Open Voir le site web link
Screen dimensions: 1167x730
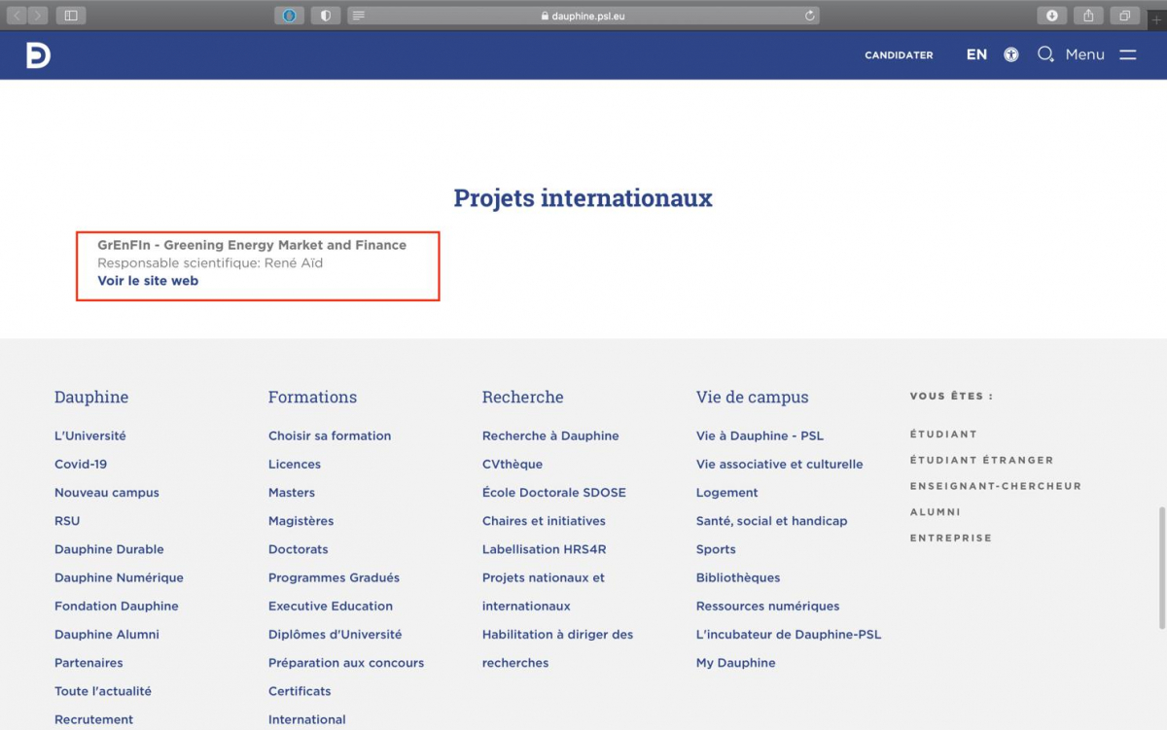tap(148, 281)
